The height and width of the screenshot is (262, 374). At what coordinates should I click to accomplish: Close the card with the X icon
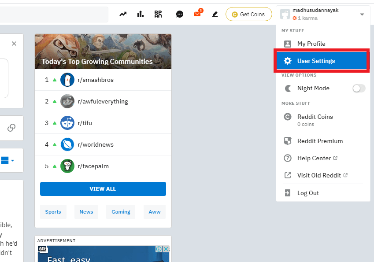point(14,44)
